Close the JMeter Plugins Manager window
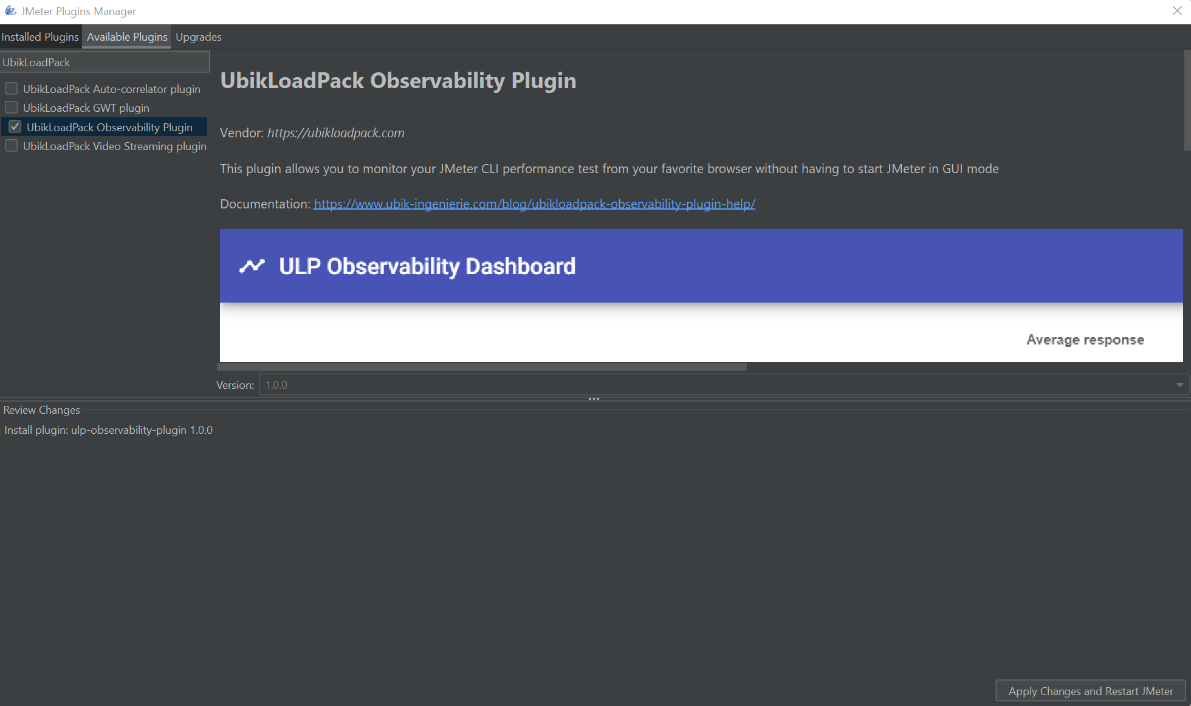 click(x=1177, y=11)
